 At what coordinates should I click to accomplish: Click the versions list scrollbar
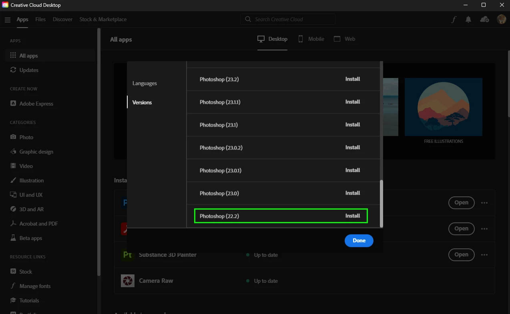pos(381,203)
